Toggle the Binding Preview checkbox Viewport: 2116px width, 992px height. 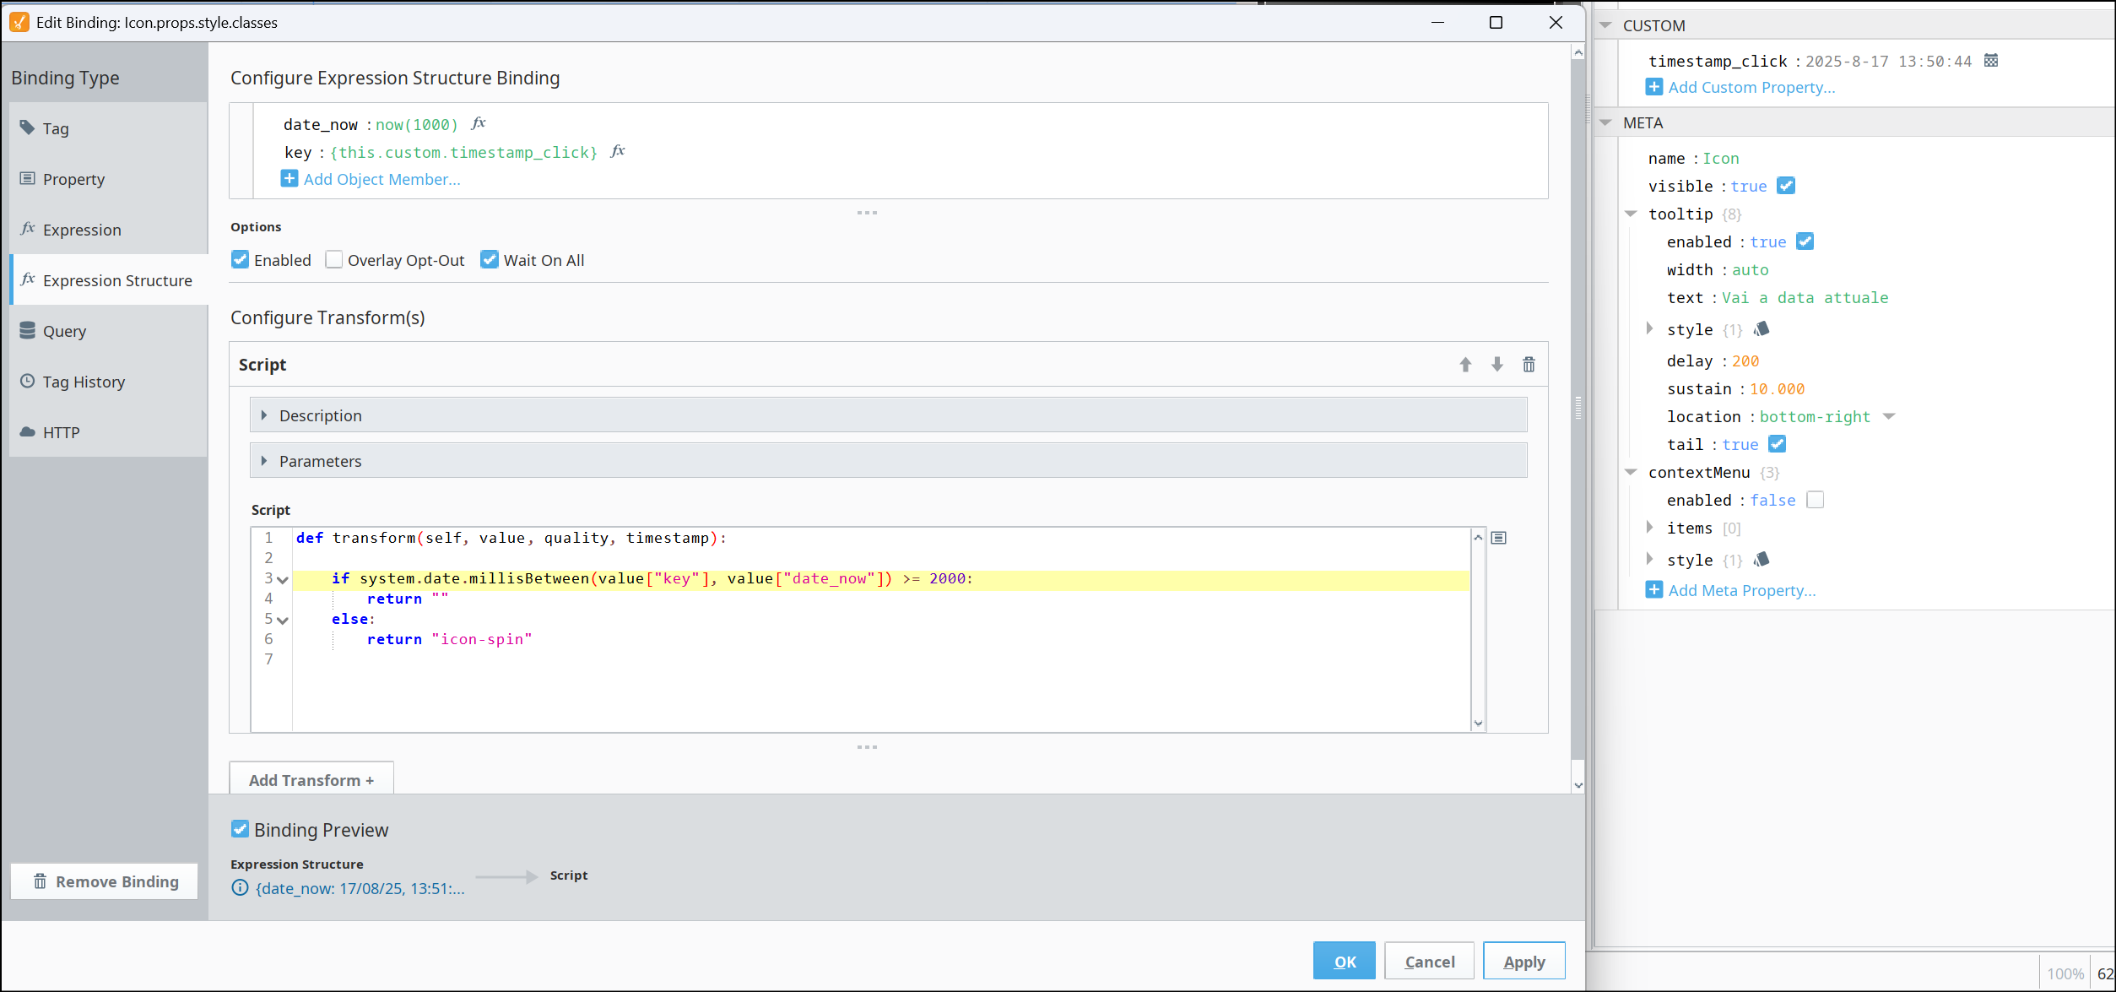pyautogui.click(x=241, y=830)
